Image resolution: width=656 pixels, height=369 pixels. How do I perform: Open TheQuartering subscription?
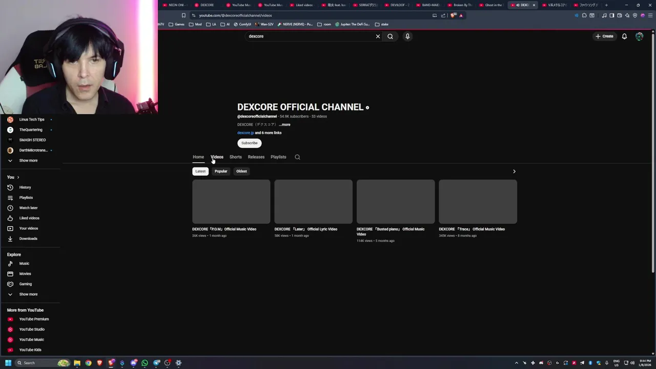coord(31,130)
